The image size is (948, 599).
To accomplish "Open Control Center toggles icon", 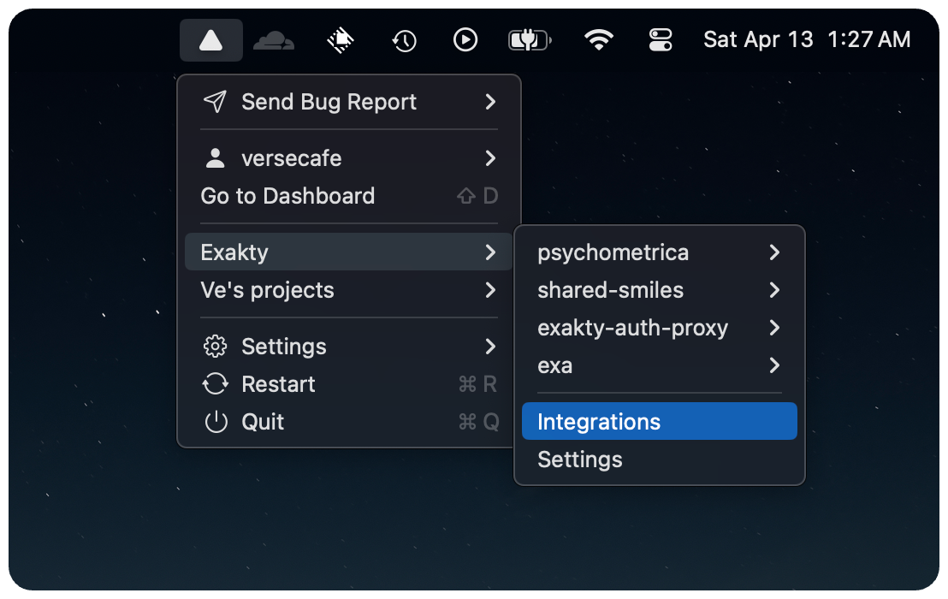I will tap(661, 40).
